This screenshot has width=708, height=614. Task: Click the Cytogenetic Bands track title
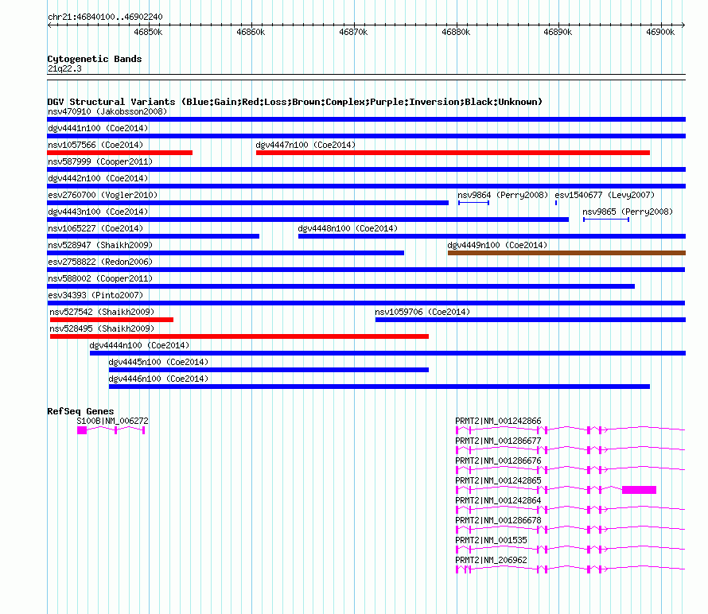(x=95, y=59)
